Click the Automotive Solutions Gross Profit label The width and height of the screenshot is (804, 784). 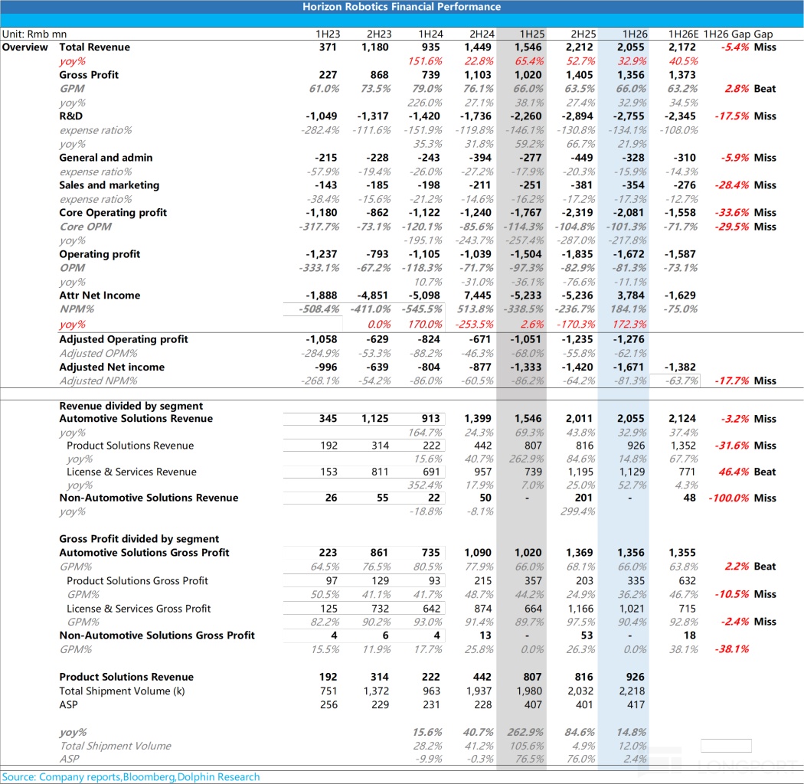coord(144,554)
